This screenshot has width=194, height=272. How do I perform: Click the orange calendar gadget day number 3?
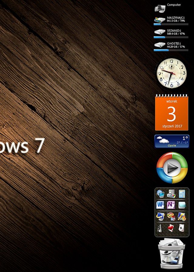tap(172, 114)
